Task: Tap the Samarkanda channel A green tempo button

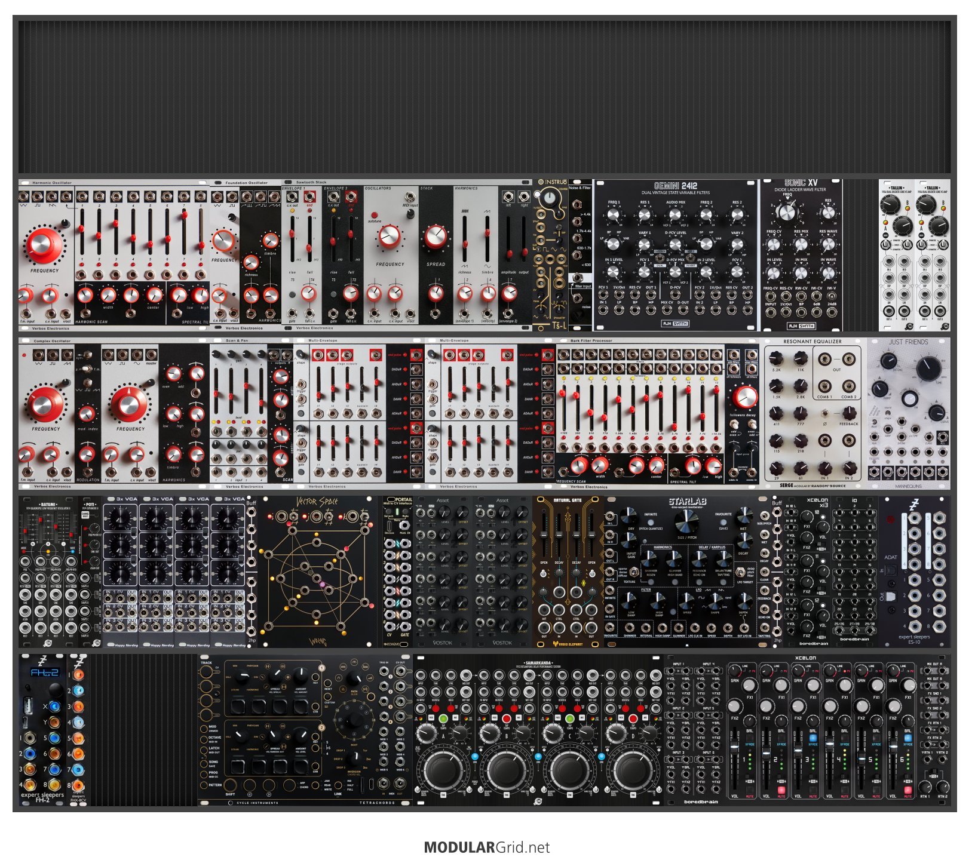Action: click(443, 718)
